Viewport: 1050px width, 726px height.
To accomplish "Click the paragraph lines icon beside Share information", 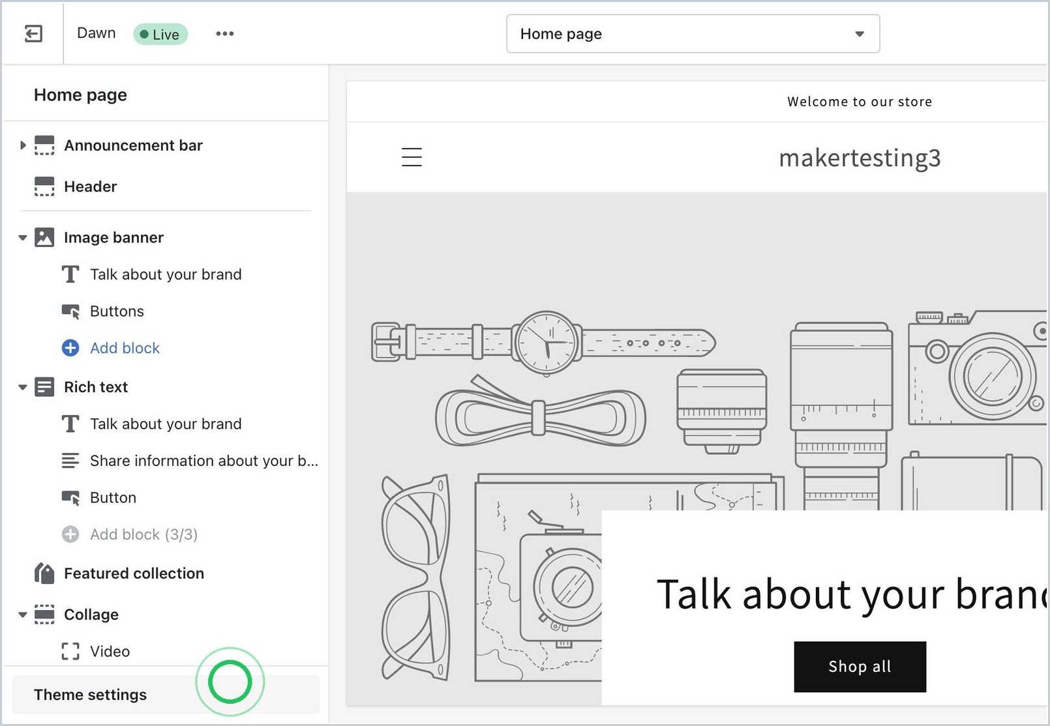I will coord(70,461).
